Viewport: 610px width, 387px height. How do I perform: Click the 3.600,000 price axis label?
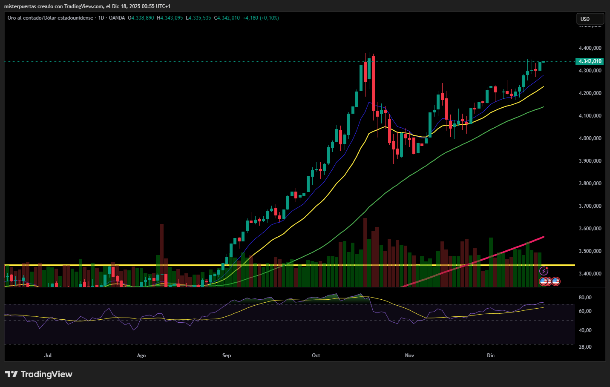point(590,229)
